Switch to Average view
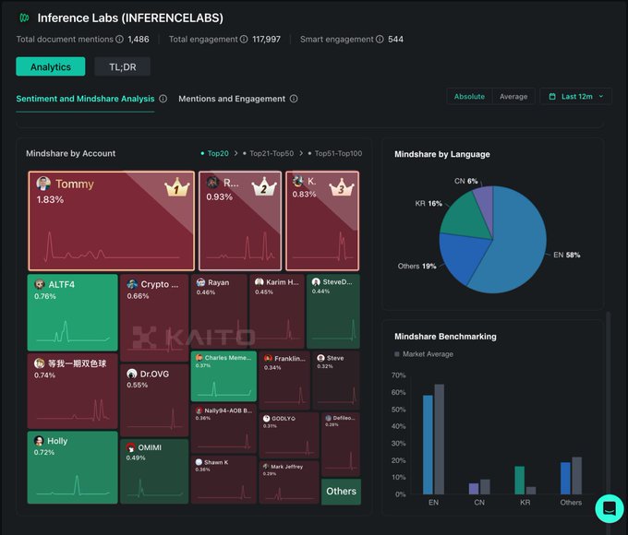Viewport: 628px width, 535px height. pyautogui.click(x=513, y=97)
